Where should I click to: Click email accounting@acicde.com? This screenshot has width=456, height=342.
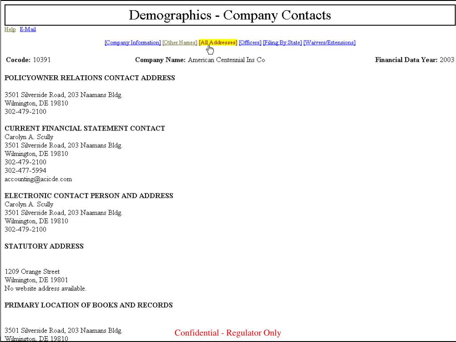coord(38,179)
